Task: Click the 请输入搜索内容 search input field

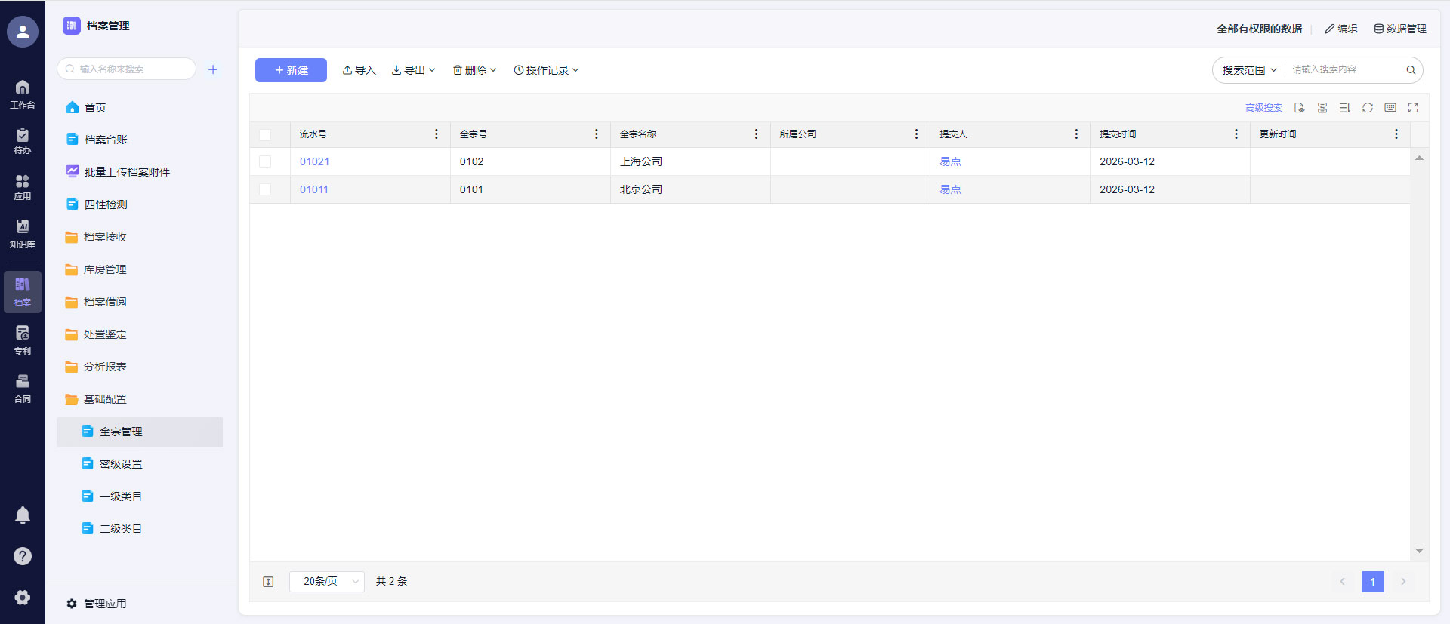Action: [x=1344, y=70]
